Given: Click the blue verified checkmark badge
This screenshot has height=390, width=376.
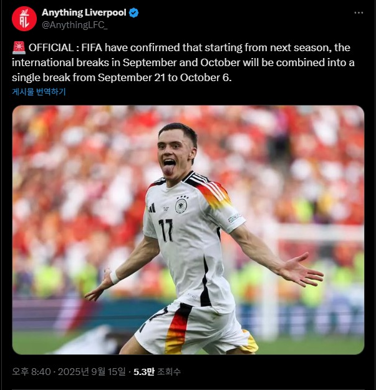Looking at the screenshot, I should coord(133,12).
